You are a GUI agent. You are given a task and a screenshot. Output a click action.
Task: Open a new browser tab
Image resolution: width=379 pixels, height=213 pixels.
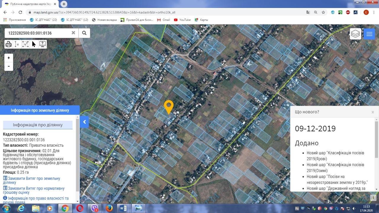64,4
